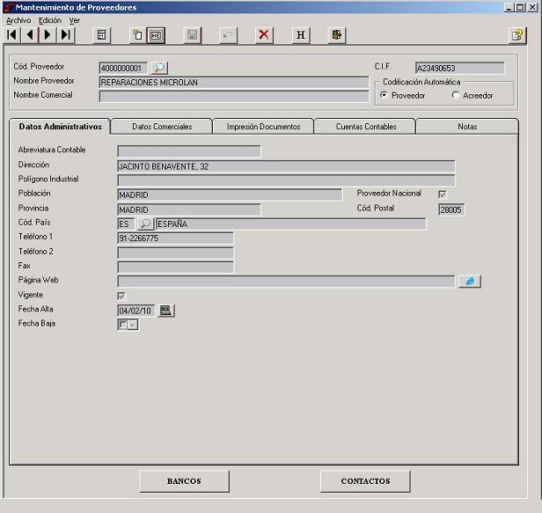The width and height of the screenshot is (542, 513).
Task: Click the undo arrow toolbar icon
Action: click(228, 35)
